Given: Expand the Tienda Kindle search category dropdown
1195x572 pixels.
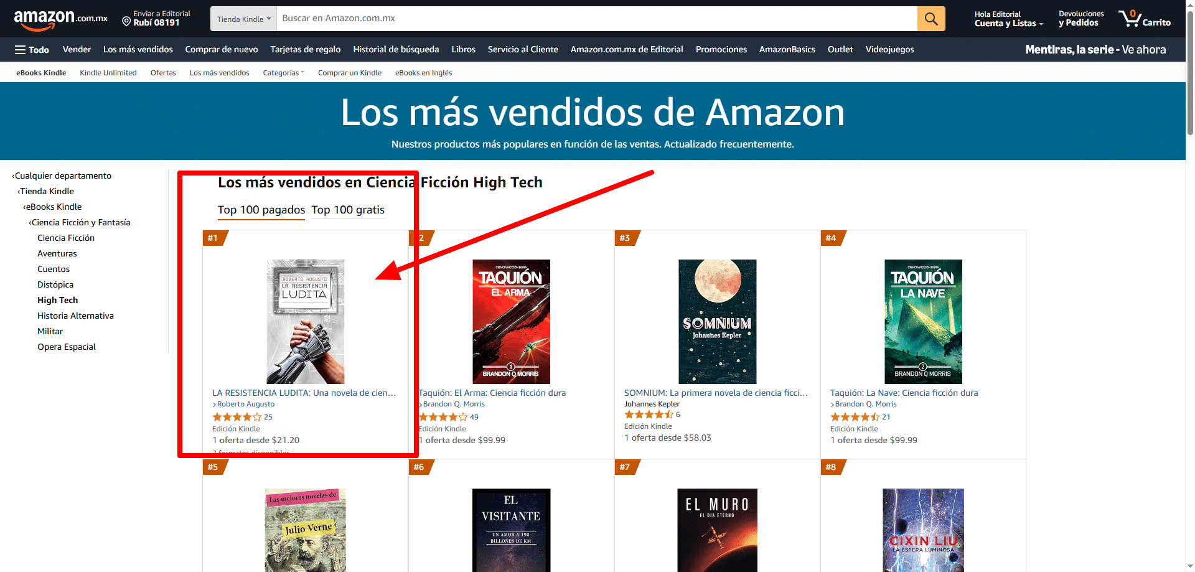Looking at the screenshot, I should click(244, 19).
